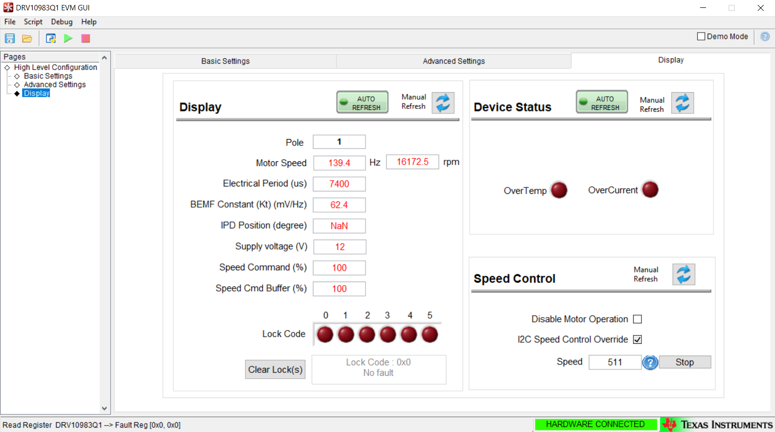Toggle Auto Refresh in Device Status
775x432 pixels.
tap(602, 102)
